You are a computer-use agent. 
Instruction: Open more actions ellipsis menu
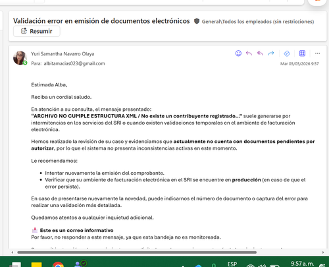coord(317,53)
